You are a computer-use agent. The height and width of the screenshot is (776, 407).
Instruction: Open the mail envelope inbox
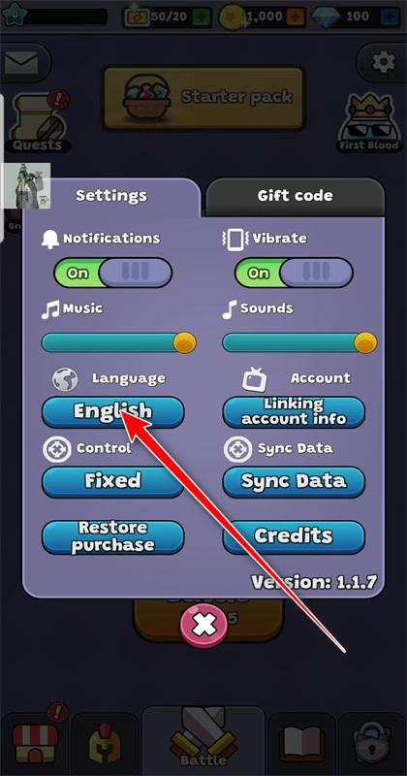click(20, 62)
